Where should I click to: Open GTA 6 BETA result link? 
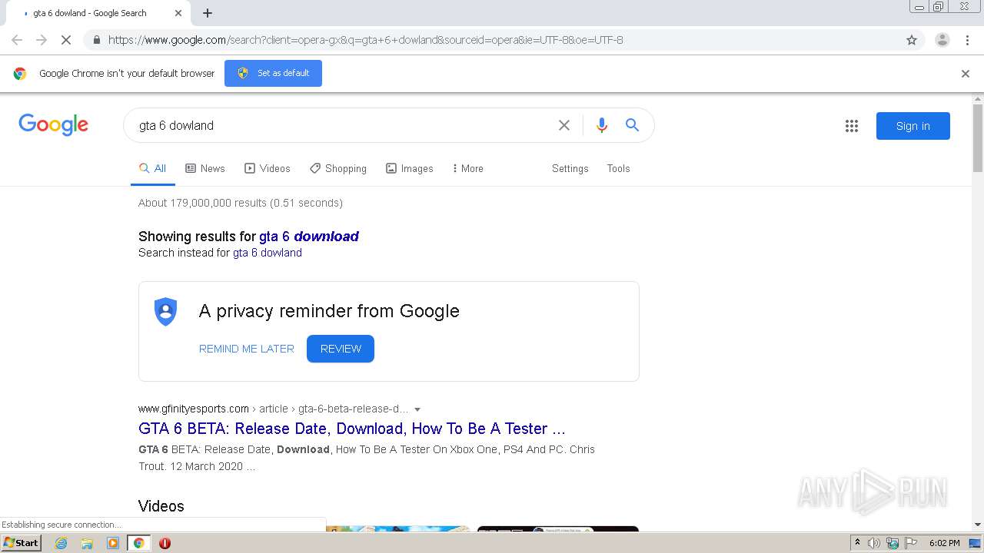[352, 429]
